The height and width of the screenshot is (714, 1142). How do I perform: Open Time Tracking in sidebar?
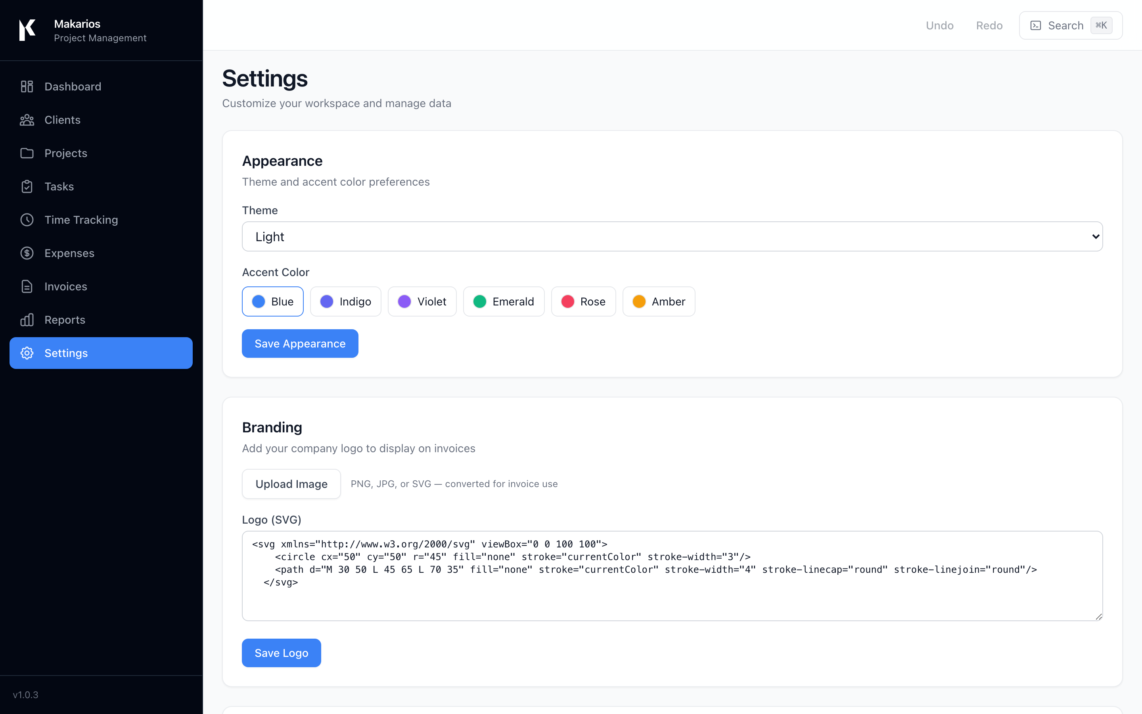click(101, 220)
